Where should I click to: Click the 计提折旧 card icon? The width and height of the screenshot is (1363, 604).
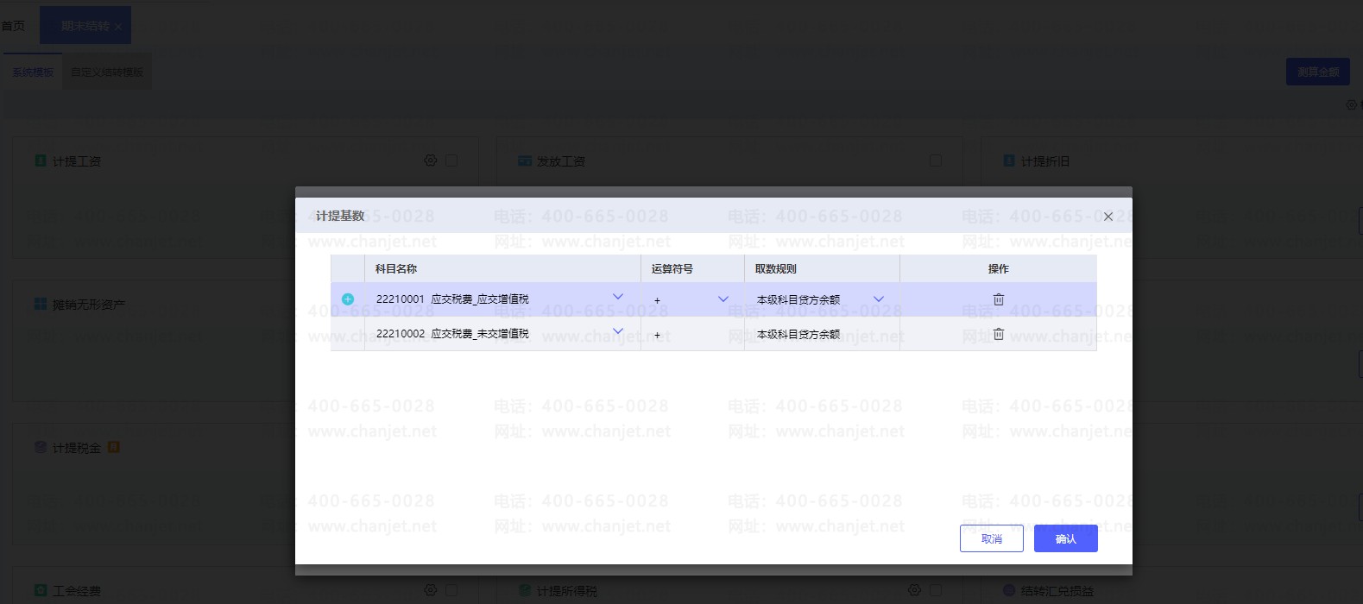1009,160
